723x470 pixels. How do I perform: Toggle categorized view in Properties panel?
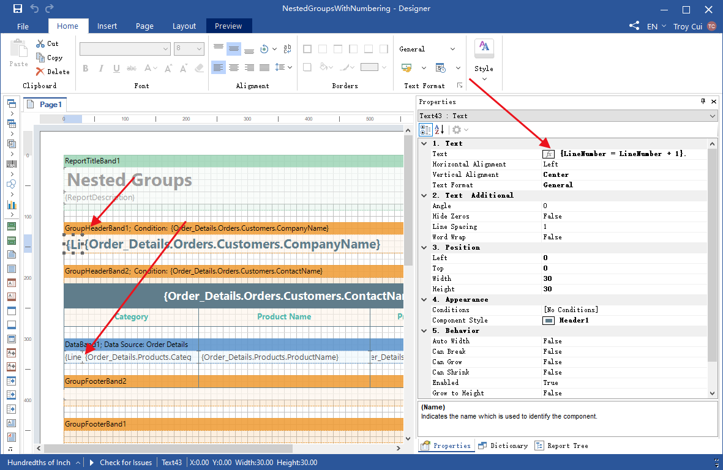(426, 130)
